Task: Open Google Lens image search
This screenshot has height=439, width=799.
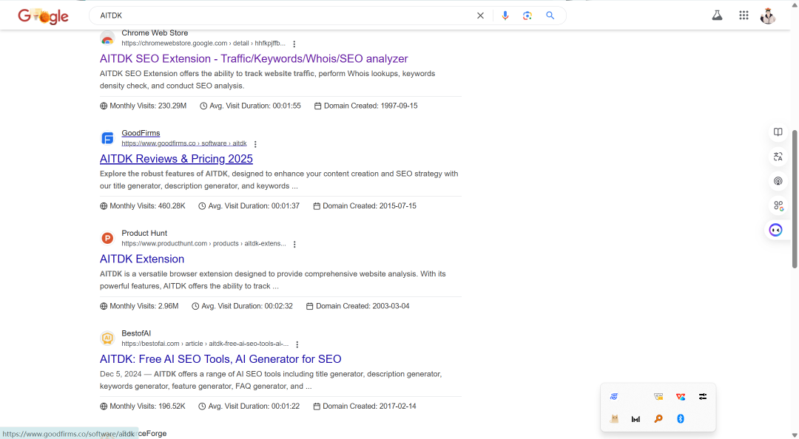Action: pos(527,16)
